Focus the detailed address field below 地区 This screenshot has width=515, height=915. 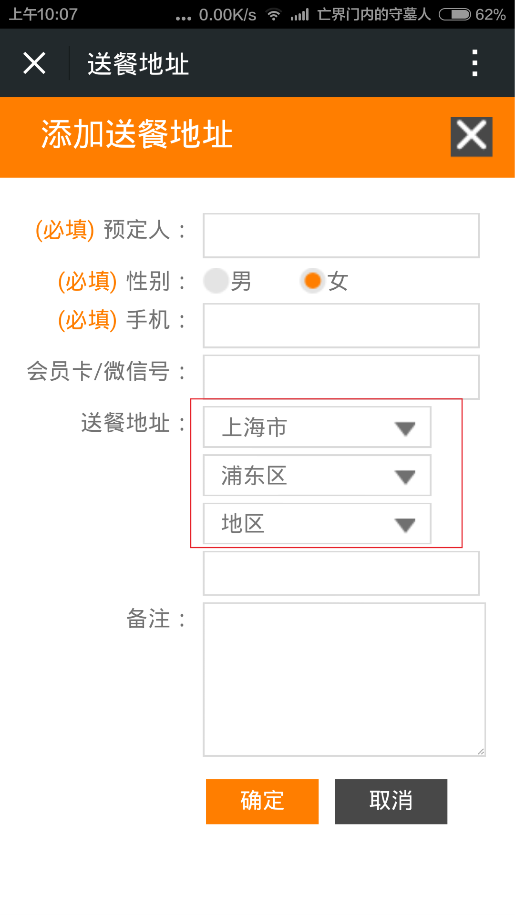[341, 573]
